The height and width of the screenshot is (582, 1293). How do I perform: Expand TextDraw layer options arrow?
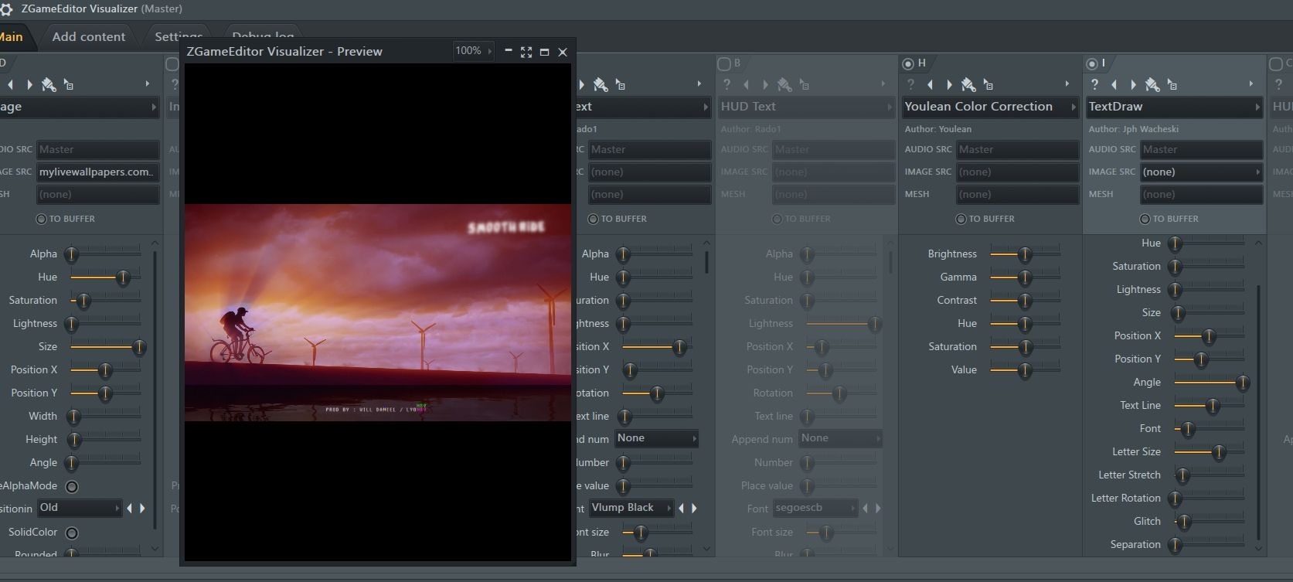[x=1251, y=83]
